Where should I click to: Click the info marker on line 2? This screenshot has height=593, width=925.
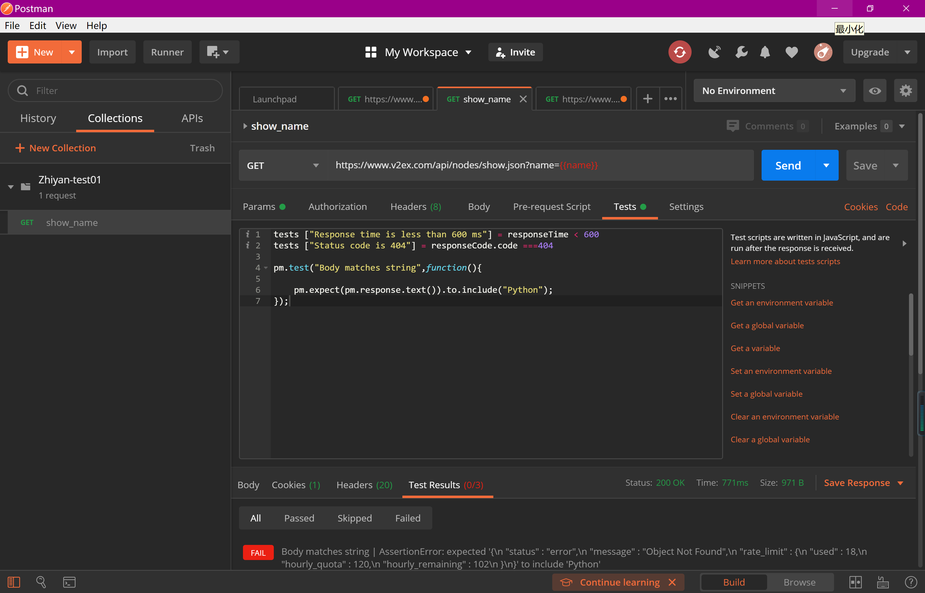[x=248, y=245]
